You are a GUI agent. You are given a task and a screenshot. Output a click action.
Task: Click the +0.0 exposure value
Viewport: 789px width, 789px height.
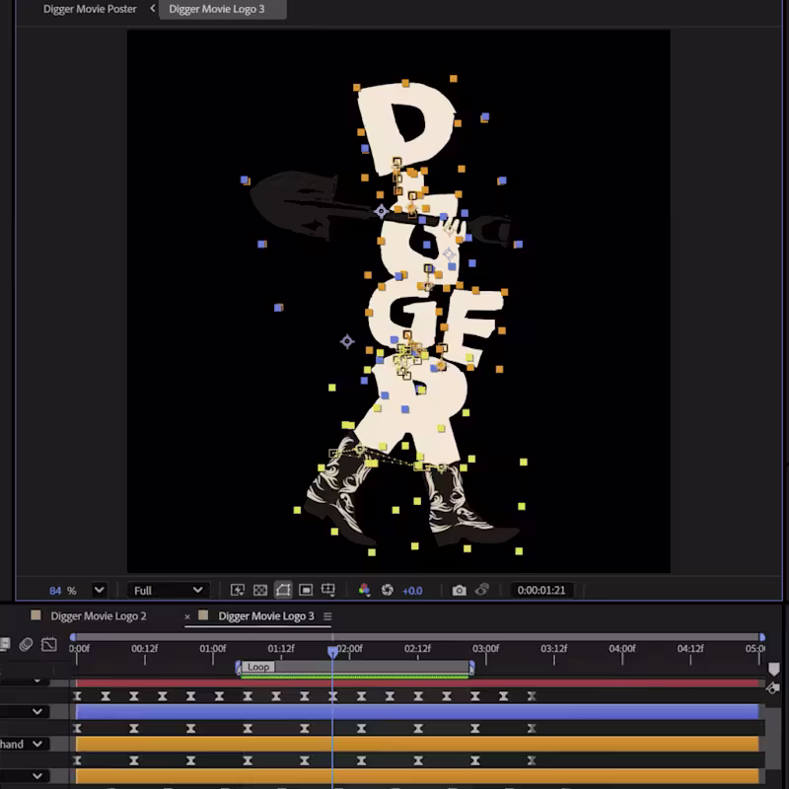click(412, 591)
